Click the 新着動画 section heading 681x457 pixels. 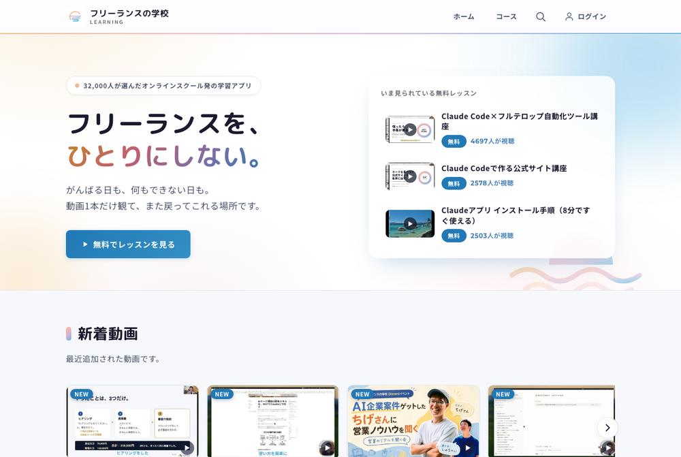click(x=108, y=334)
